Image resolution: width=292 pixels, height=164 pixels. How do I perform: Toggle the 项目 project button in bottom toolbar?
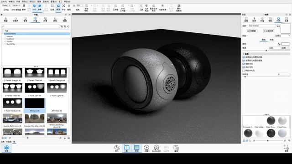[136, 149]
